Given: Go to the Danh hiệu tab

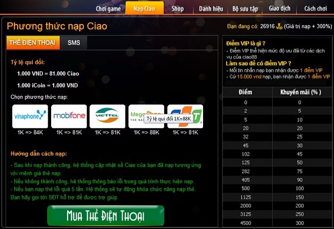Looking at the screenshot, I should click(211, 9).
